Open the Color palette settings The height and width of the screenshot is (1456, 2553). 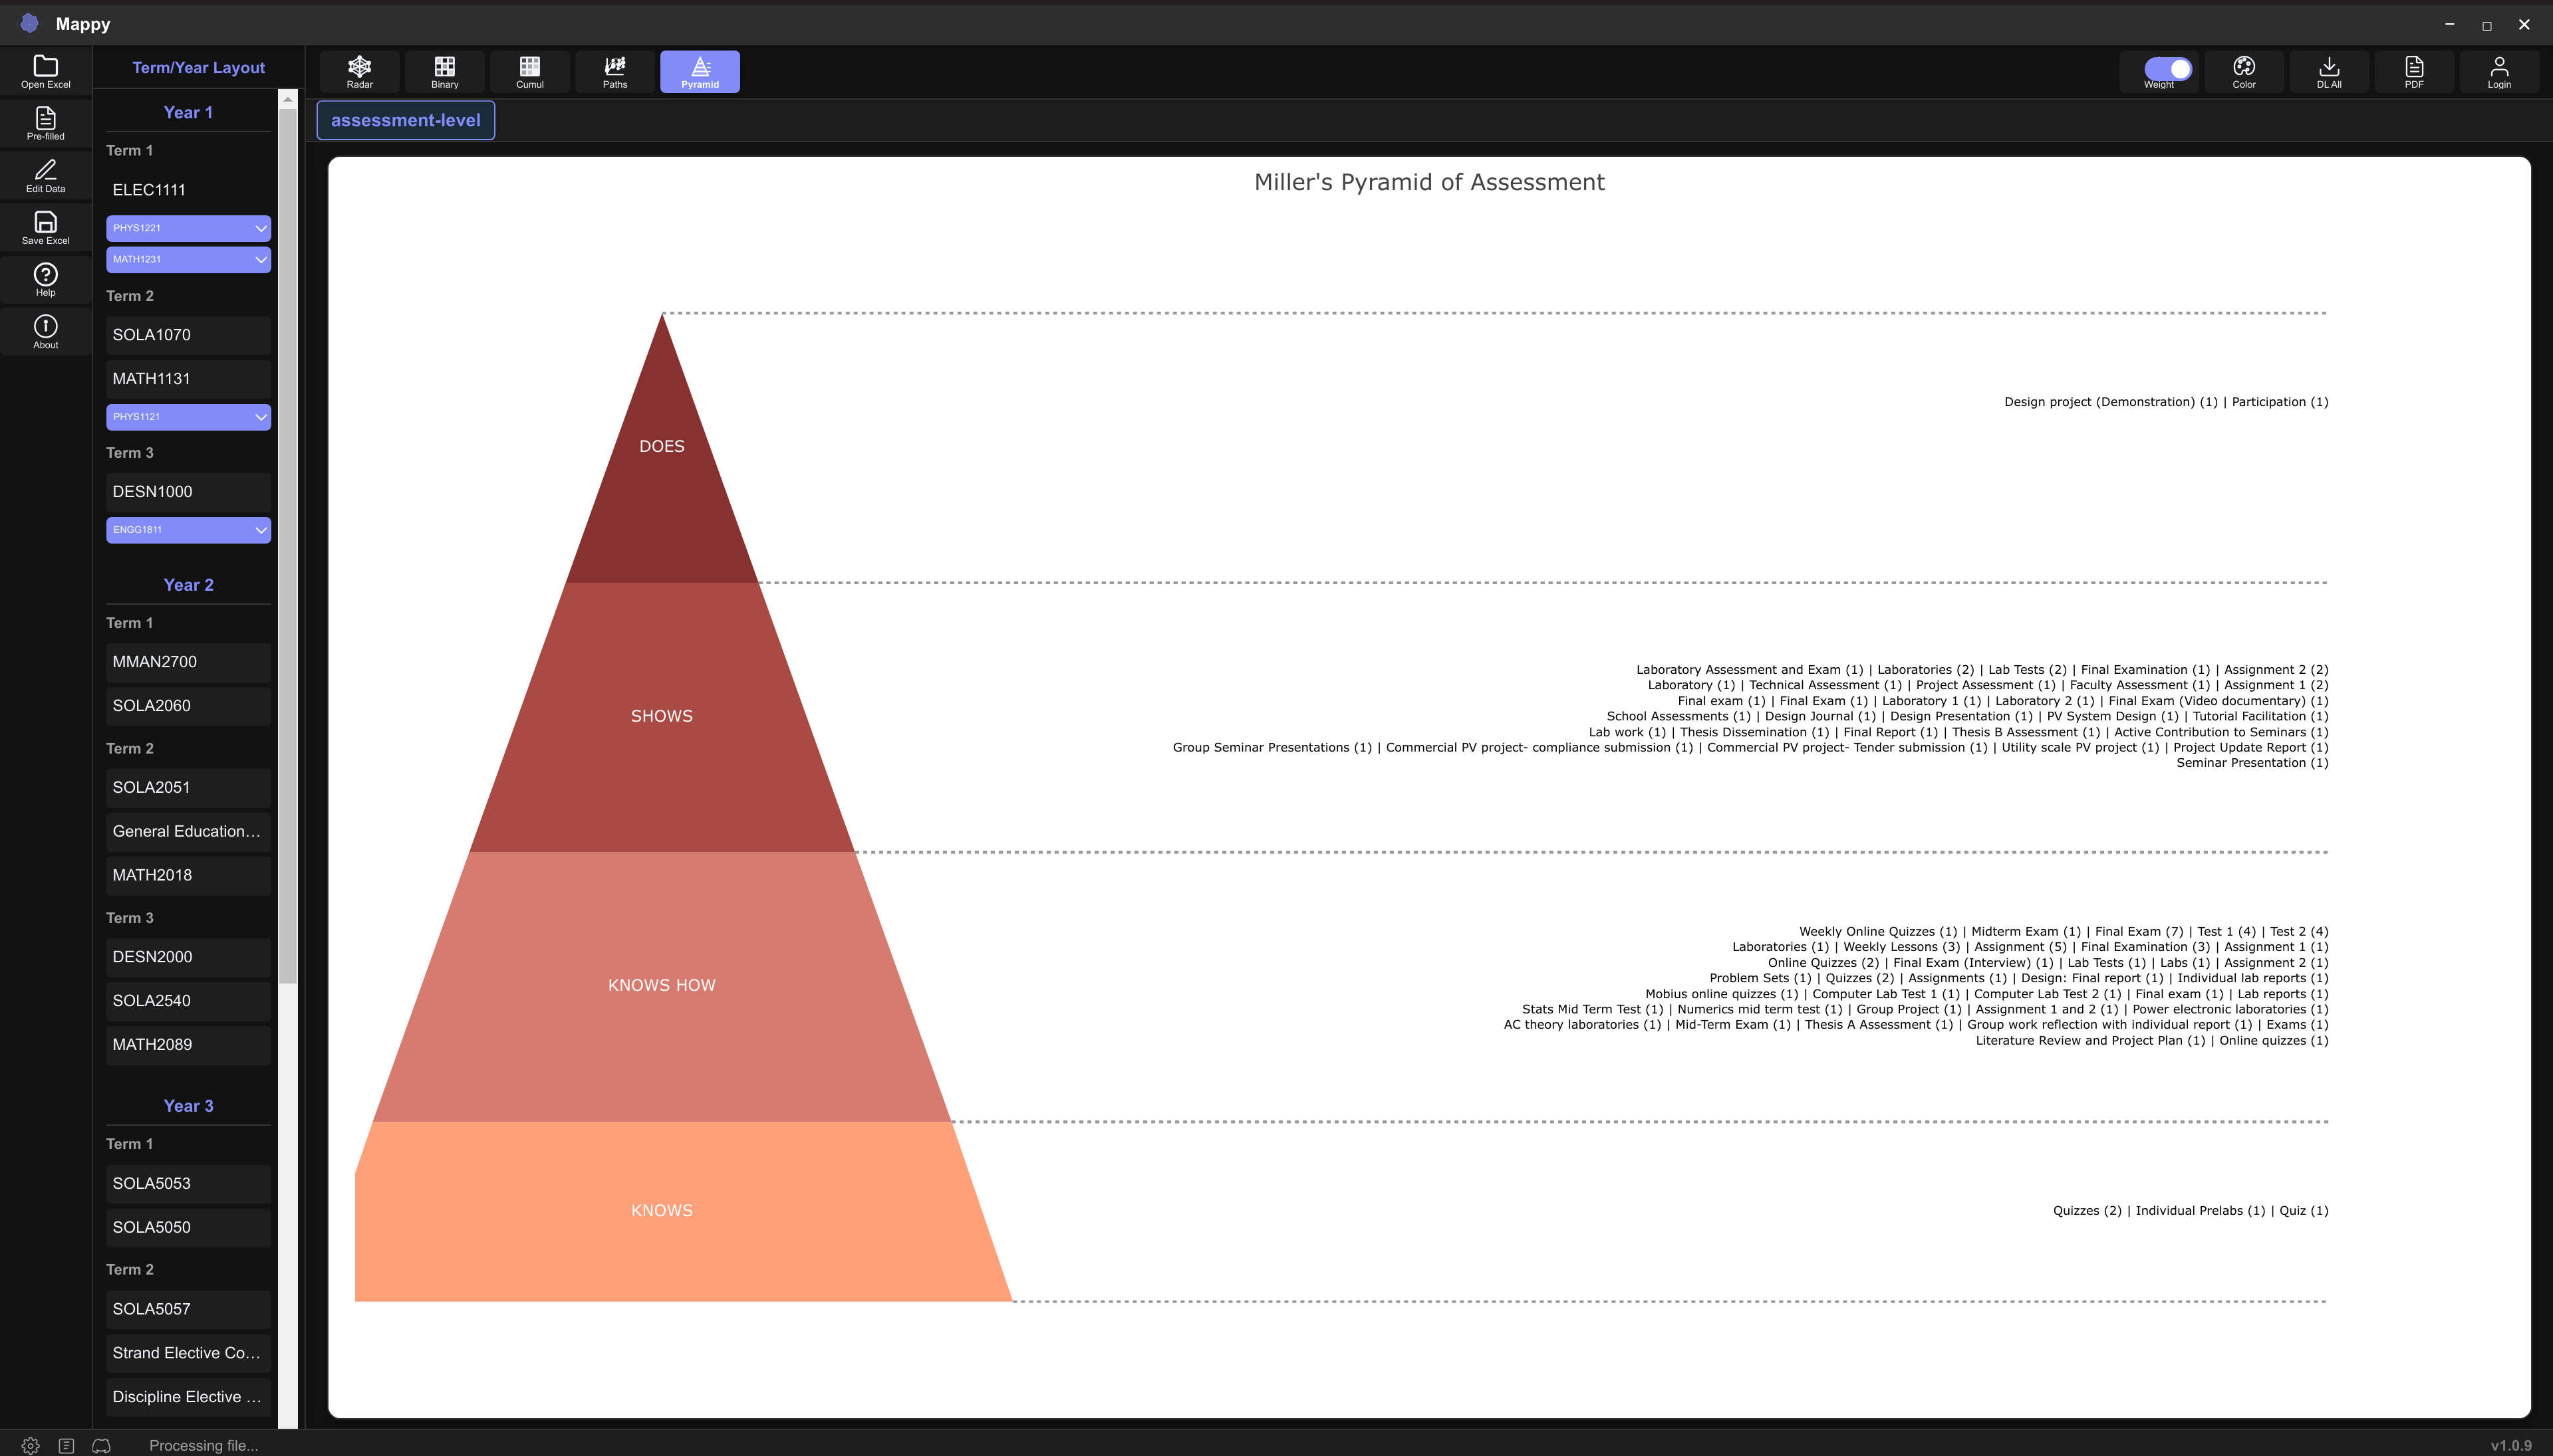2243,71
